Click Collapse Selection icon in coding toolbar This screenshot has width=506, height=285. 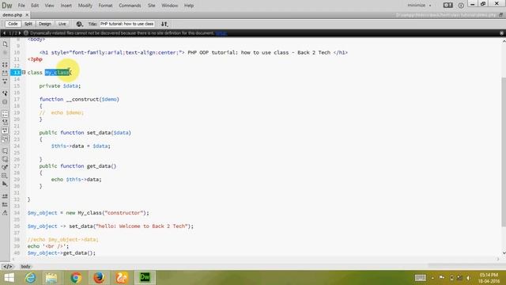tap(5, 74)
